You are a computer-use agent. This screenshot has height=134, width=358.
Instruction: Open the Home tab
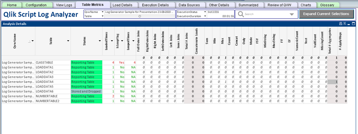click(x=12, y=5)
